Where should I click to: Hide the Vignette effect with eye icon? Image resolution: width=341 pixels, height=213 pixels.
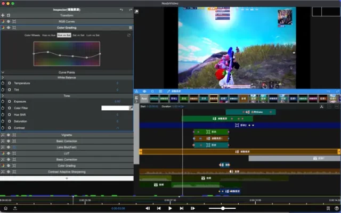coord(9,135)
